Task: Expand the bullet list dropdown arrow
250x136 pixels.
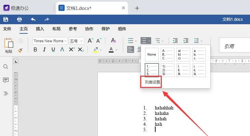Action: (x=136, y=41)
